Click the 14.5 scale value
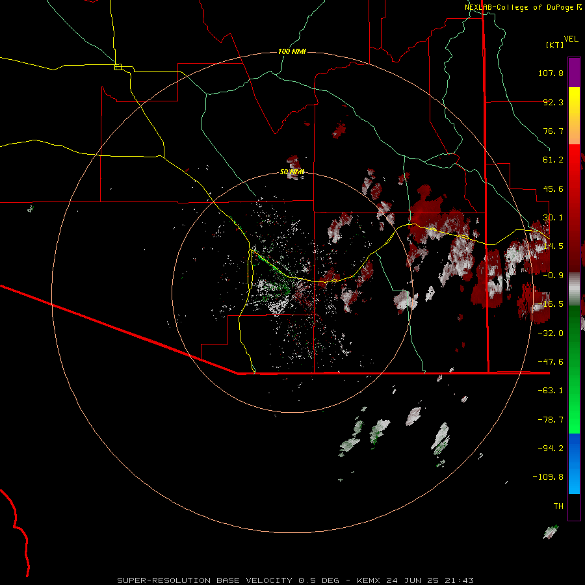Screen dimensions: 585x585 pos(553,246)
